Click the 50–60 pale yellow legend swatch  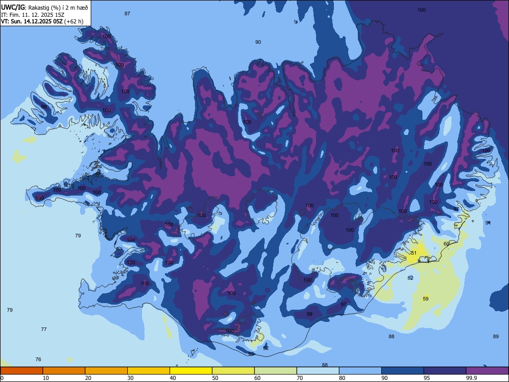coord(234,371)
